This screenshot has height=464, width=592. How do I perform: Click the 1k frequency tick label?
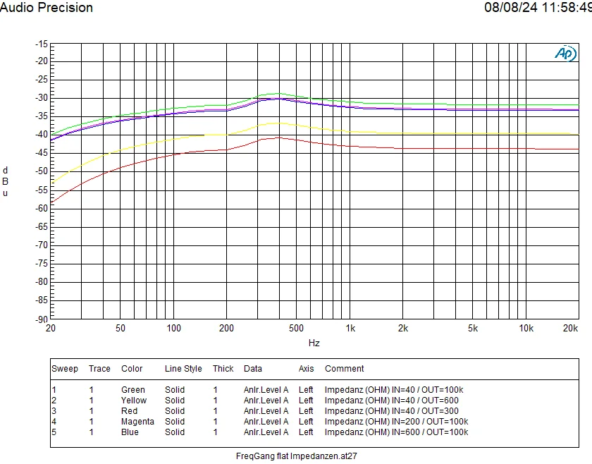pos(350,329)
